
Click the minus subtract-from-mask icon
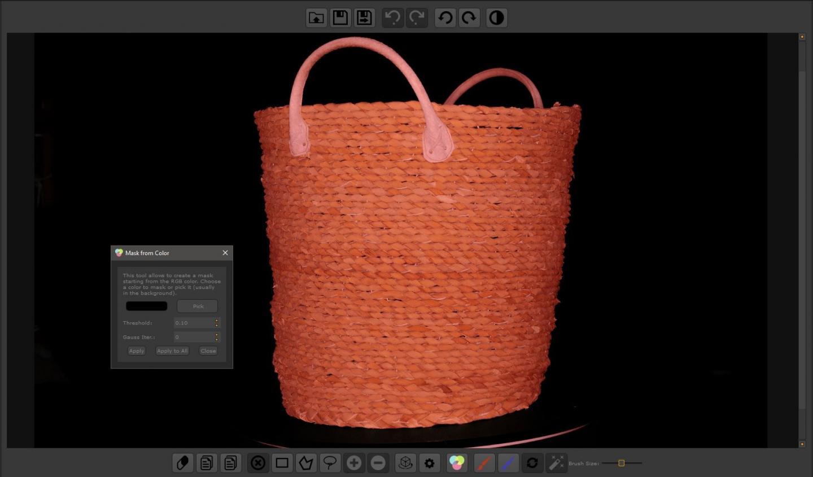point(378,463)
